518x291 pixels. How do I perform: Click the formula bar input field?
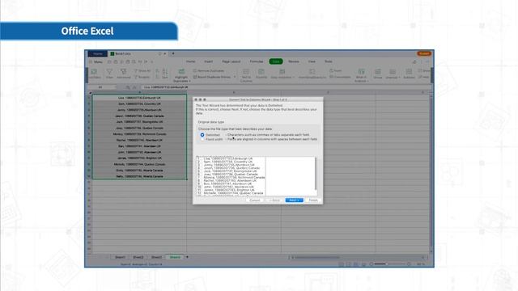click(286, 87)
